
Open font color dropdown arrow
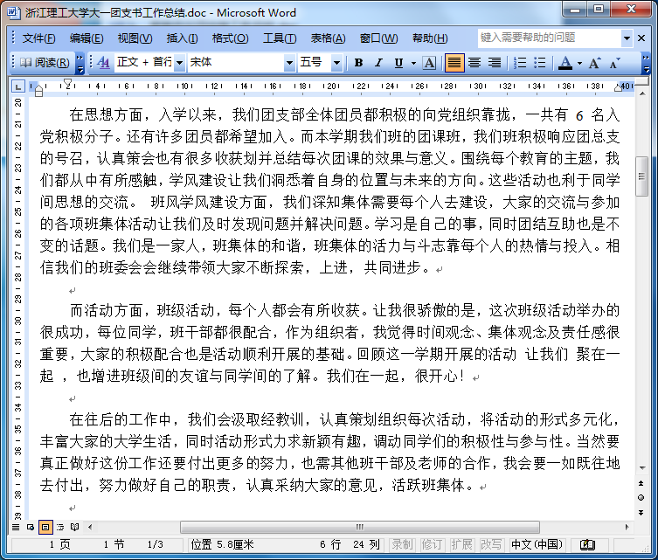tap(579, 64)
